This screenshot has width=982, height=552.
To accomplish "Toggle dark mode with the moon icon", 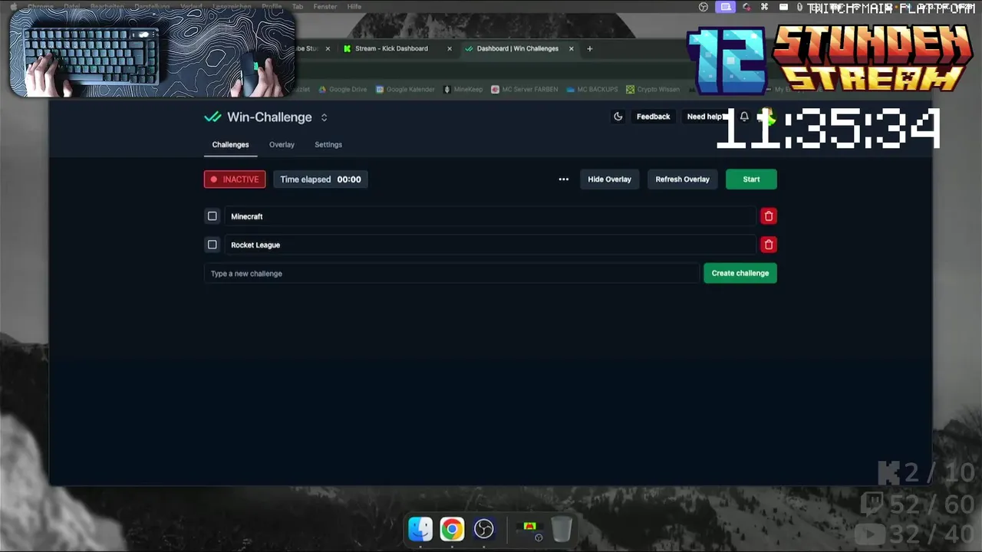I will pos(618,117).
